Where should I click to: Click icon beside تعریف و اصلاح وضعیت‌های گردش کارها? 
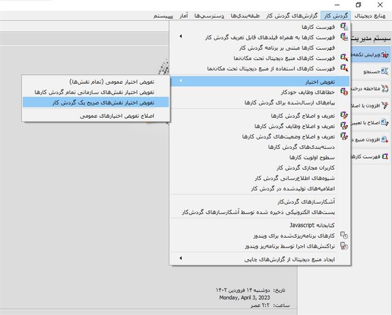pyautogui.click(x=344, y=137)
